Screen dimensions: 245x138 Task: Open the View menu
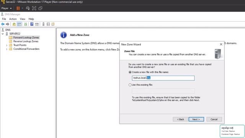click(23, 19)
